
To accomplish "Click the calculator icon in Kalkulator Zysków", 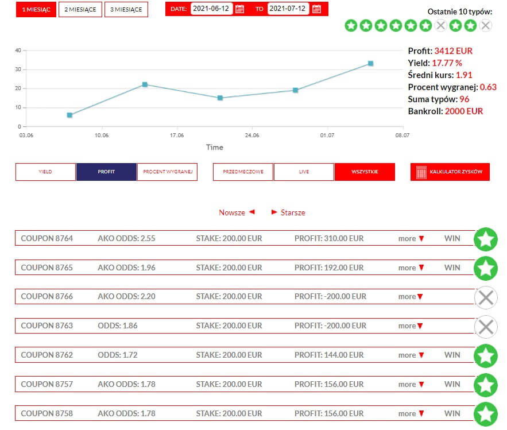I will (421, 172).
